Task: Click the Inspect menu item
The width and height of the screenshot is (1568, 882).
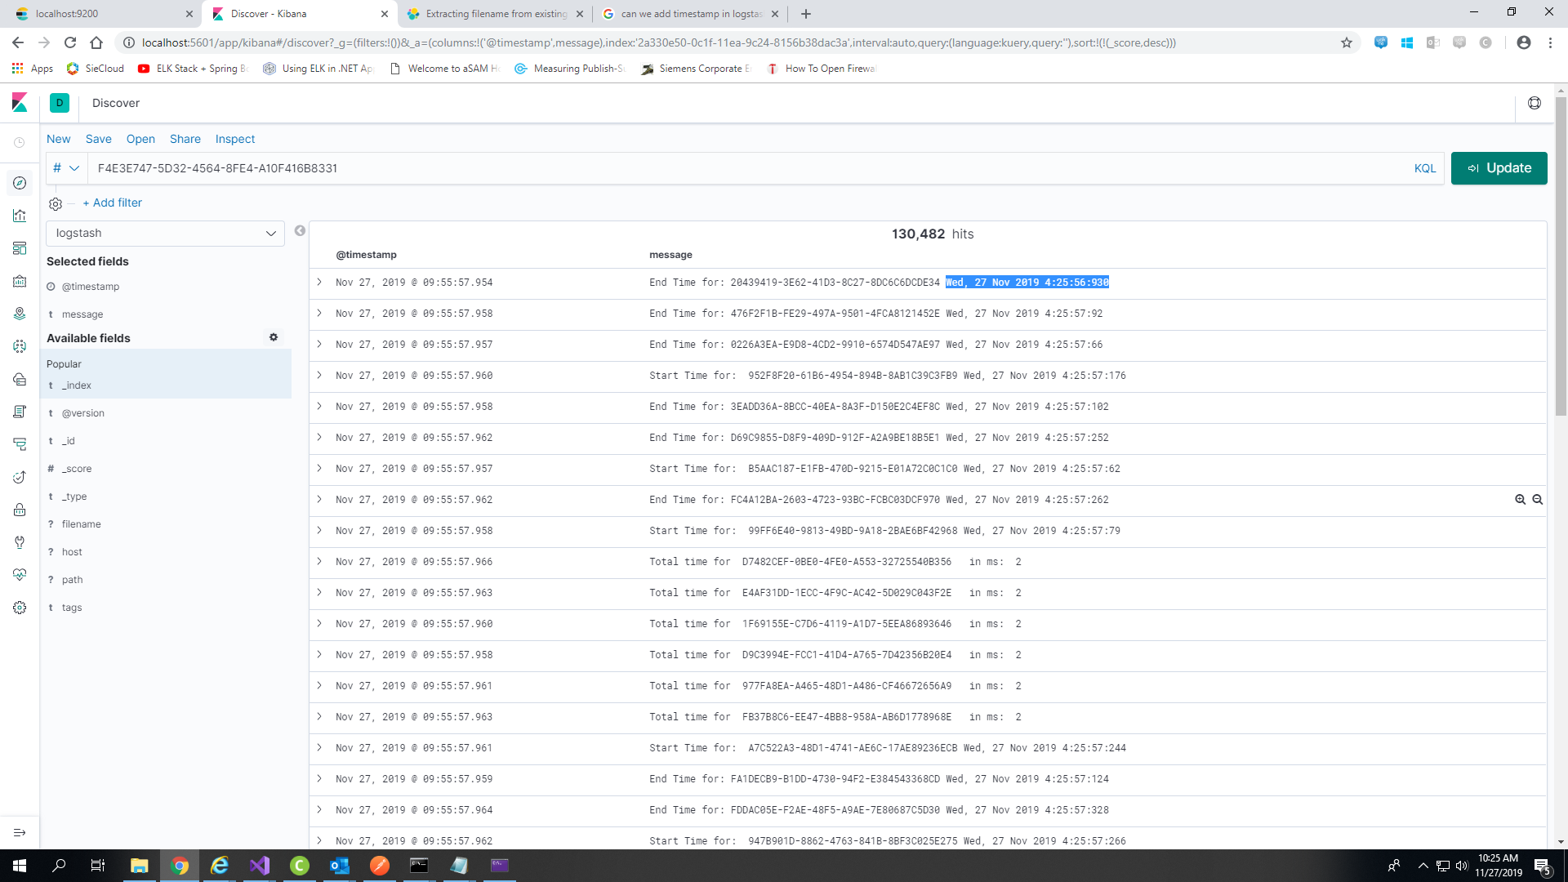Action: [235, 139]
